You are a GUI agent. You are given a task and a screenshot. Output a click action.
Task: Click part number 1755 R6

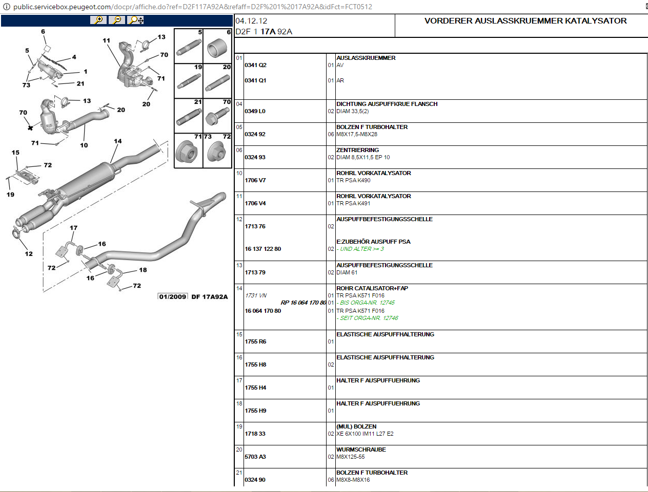(x=255, y=341)
